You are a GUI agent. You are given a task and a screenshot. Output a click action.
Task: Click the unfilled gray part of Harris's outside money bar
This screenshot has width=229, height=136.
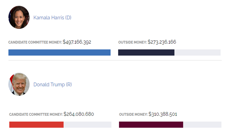point(197,53)
